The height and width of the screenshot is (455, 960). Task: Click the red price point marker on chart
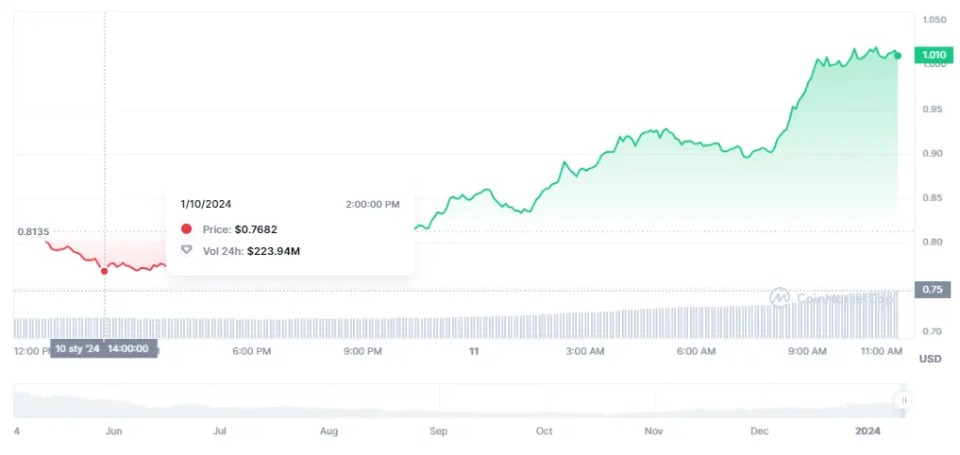point(104,271)
